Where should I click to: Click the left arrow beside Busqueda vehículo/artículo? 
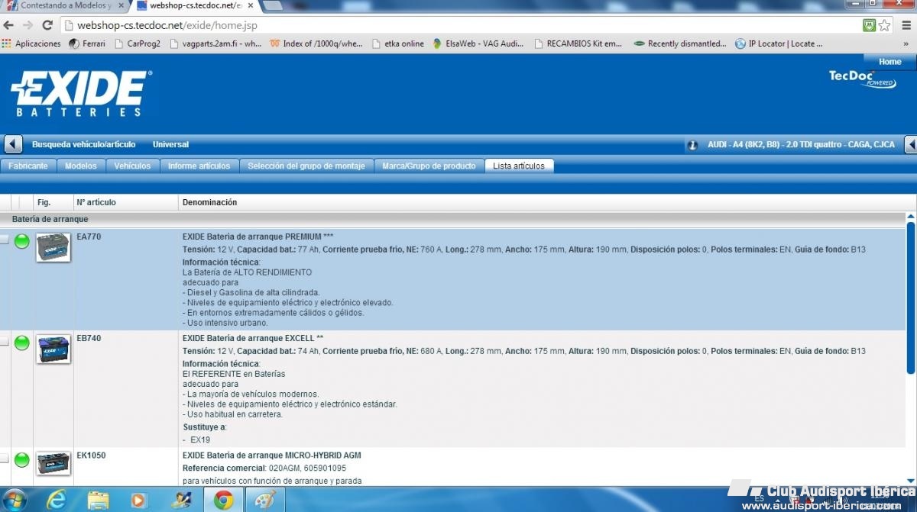click(13, 144)
